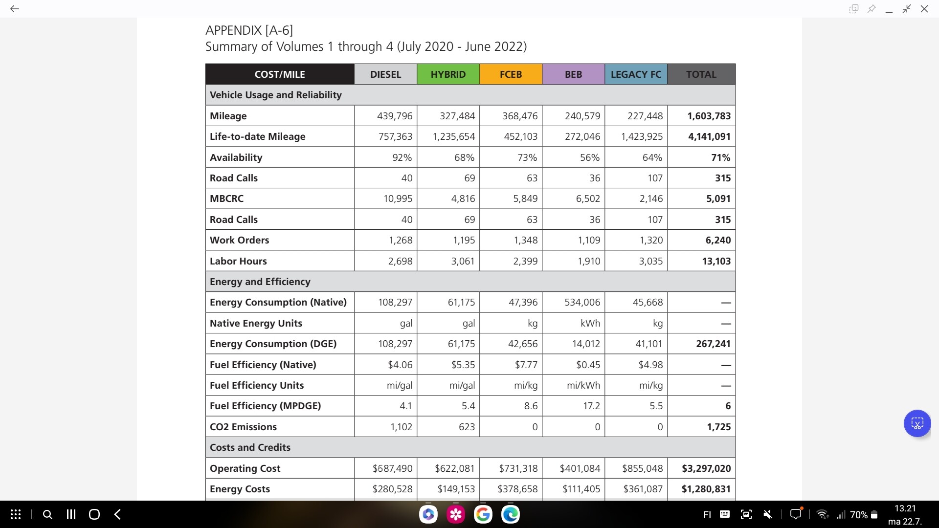Select the Work Orders row label
Viewport: 939px width, 528px height.
[x=239, y=240]
